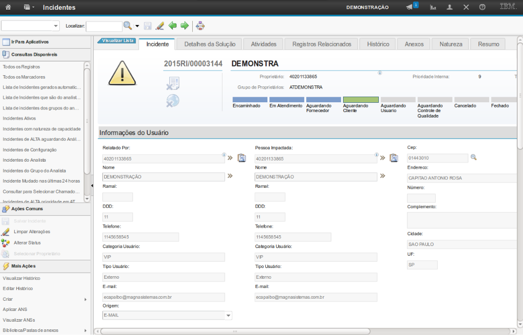The image size is (523, 335).
Task: Click the workflow routing icon in toolbar
Action: pyautogui.click(x=200, y=26)
